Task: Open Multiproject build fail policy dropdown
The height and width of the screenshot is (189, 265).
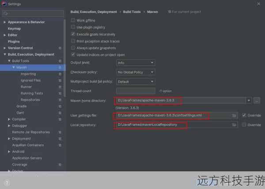Action: pyautogui.click(x=136, y=82)
